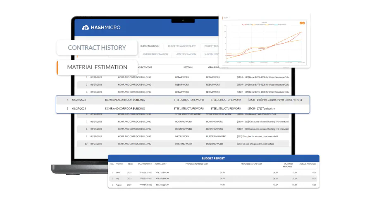Open row 10 Painting Work entry
The width and height of the screenshot is (372, 201).
click(x=183, y=144)
